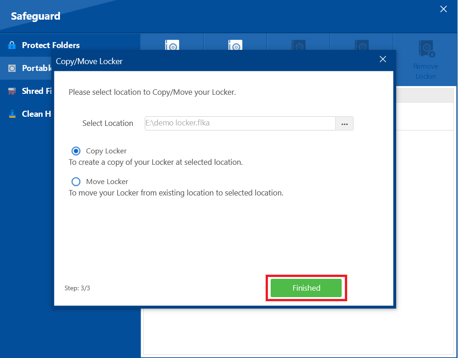Close the Copy/Move Locker dialog
This screenshot has height=358, width=458.
382,59
